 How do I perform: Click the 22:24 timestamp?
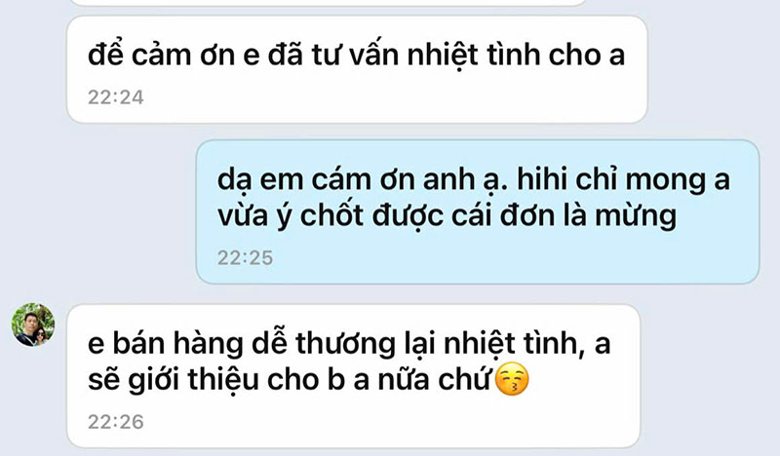[x=115, y=97]
